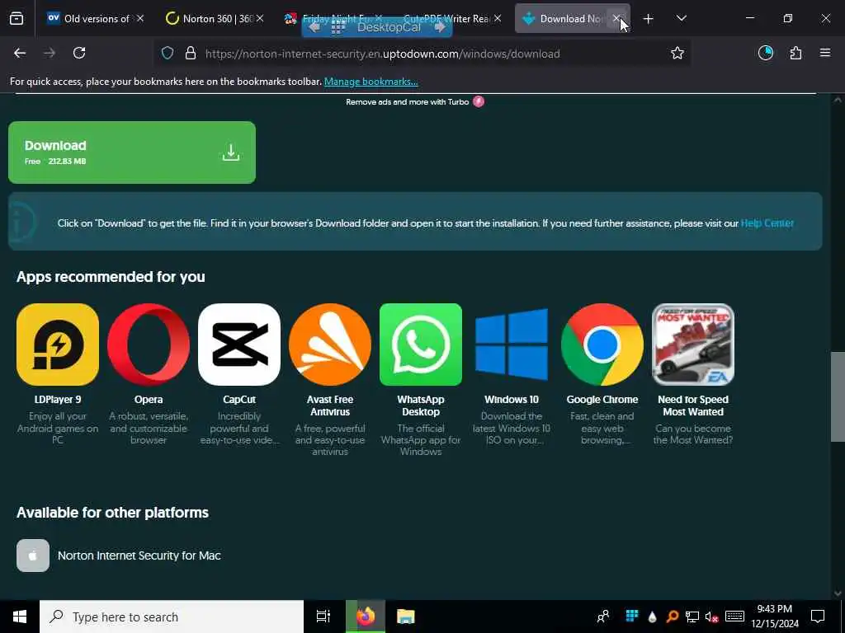Open the Help Center link
Screen dimensions: 845x633
767,223
